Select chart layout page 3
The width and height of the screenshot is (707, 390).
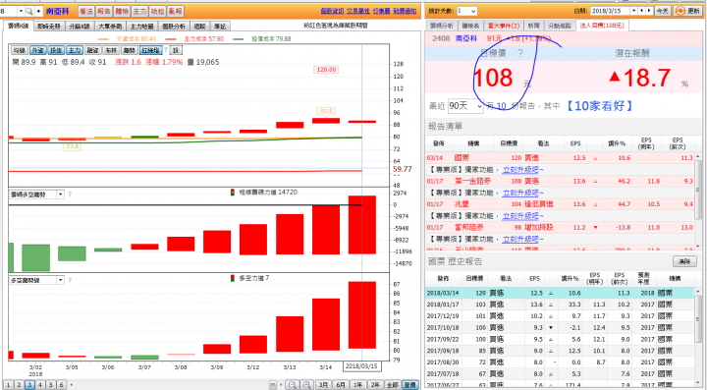[29, 385]
